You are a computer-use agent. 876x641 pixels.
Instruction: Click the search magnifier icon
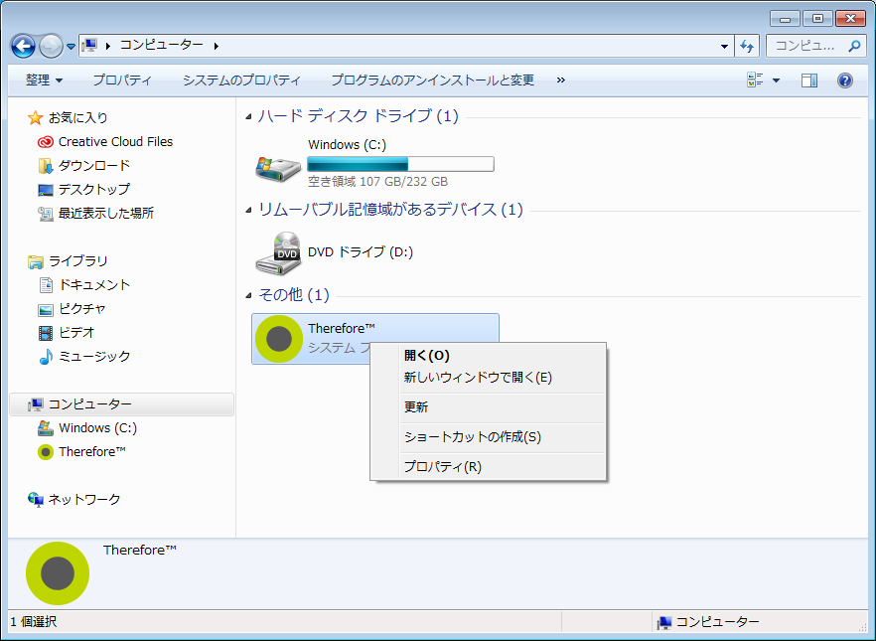click(854, 46)
